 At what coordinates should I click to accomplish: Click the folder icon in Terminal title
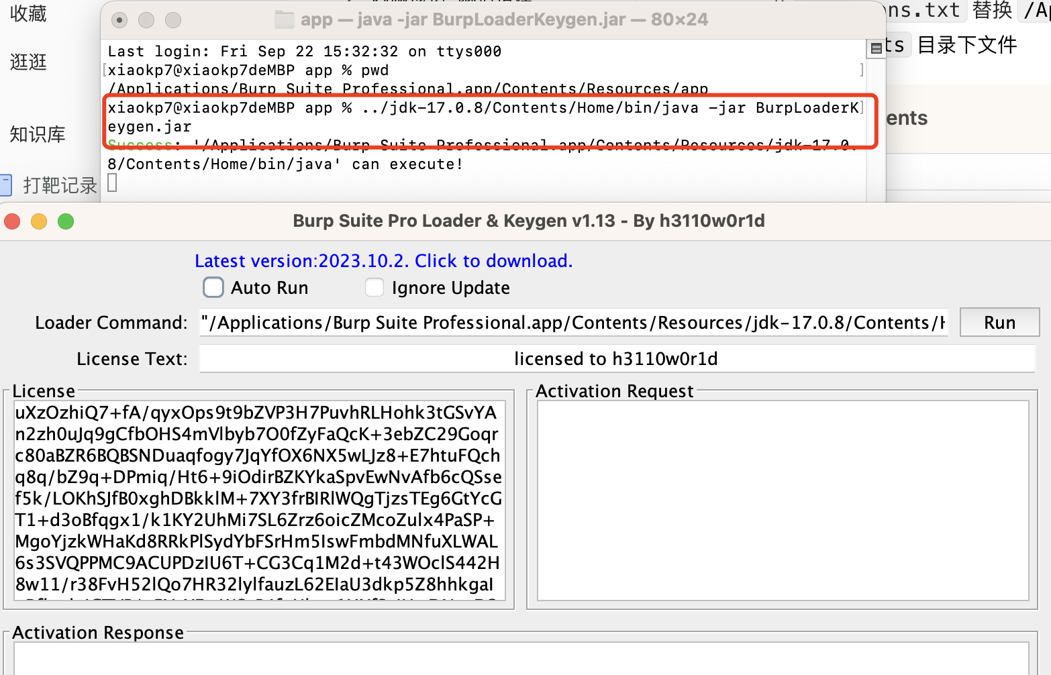[285, 19]
